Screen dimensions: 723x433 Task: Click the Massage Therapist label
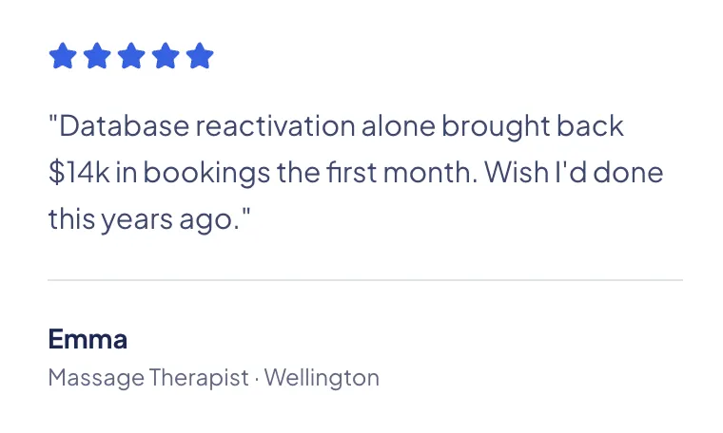(x=148, y=378)
